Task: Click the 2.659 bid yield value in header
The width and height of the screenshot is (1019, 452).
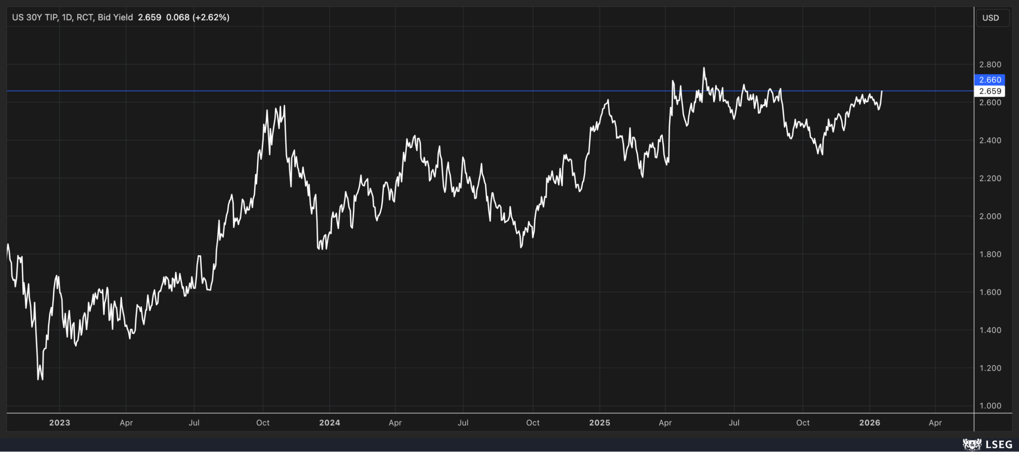Action: [149, 18]
